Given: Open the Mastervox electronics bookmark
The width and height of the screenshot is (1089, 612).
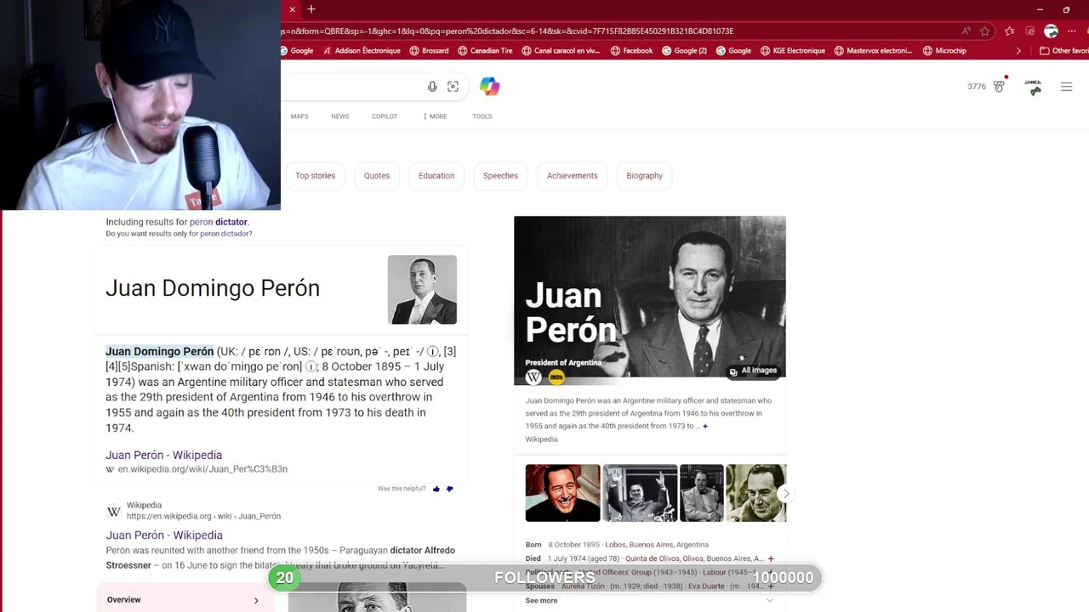Looking at the screenshot, I should [873, 51].
